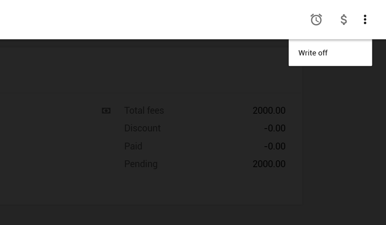Click the banknote icon beside Total fees

(x=106, y=110)
